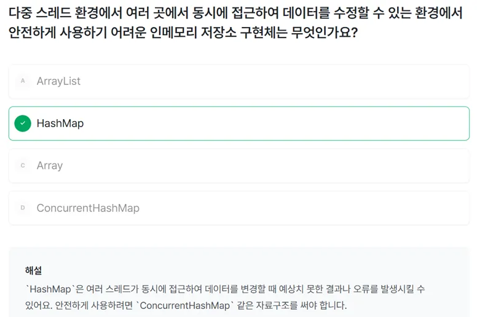Click the first line of the question text
Image resolution: width=477 pixels, height=317 pixels.
235,14
